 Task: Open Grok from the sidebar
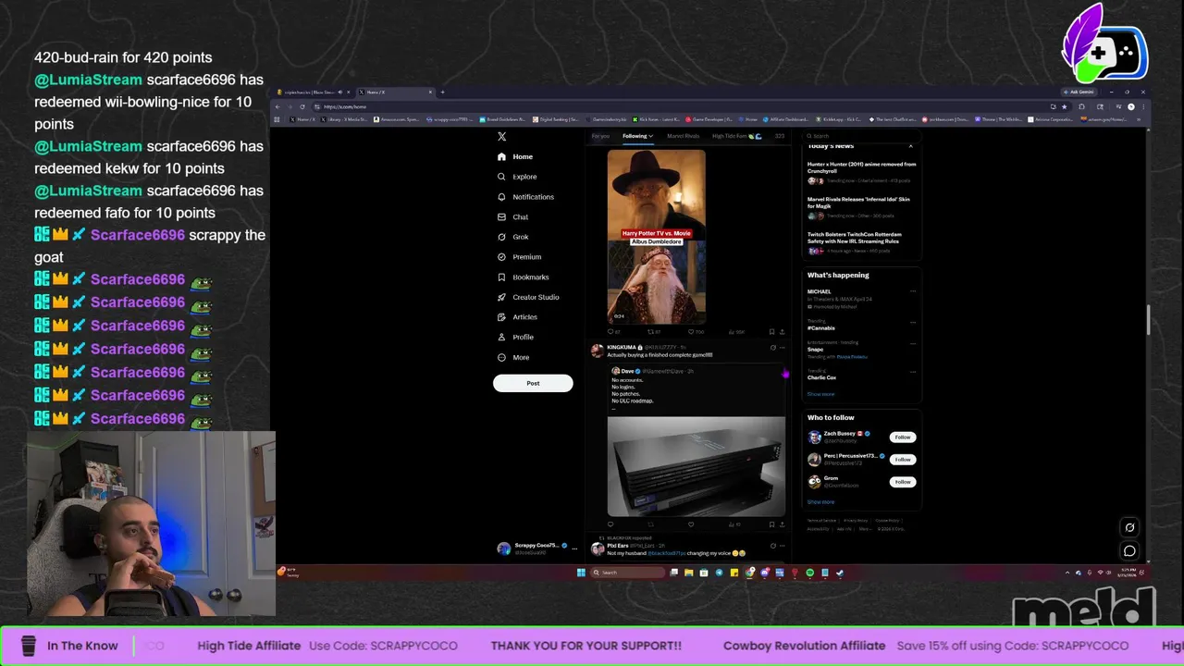pyautogui.click(x=513, y=237)
